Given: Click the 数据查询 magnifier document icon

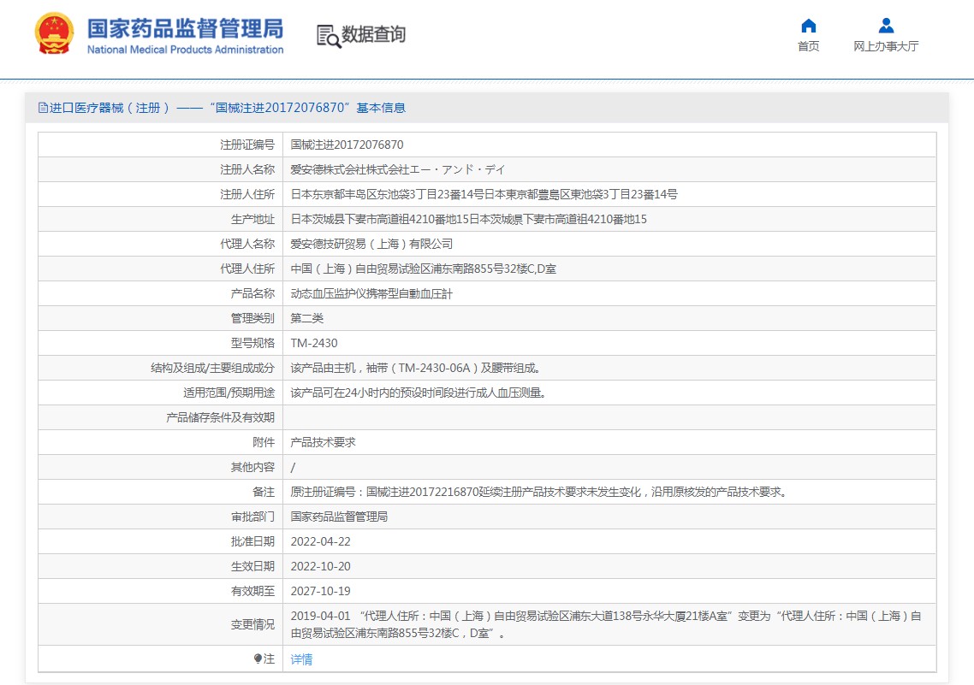Looking at the screenshot, I should point(328,35).
